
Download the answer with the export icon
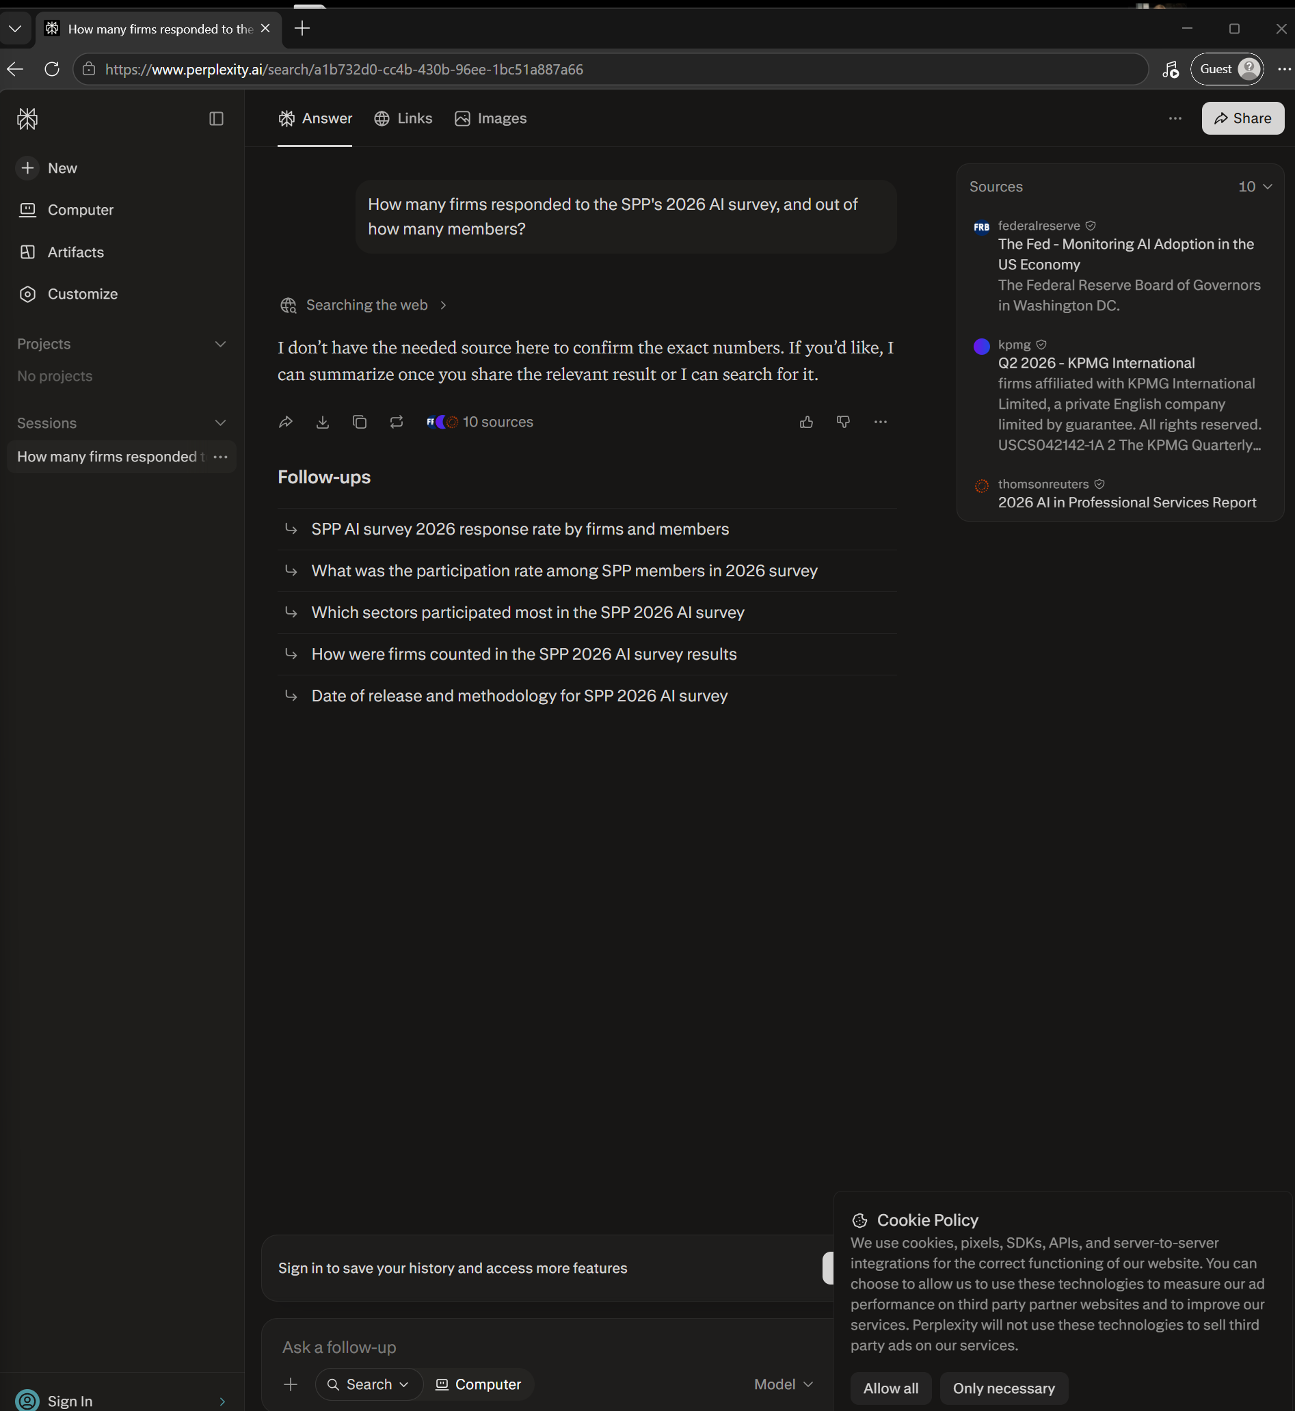tap(322, 422)
